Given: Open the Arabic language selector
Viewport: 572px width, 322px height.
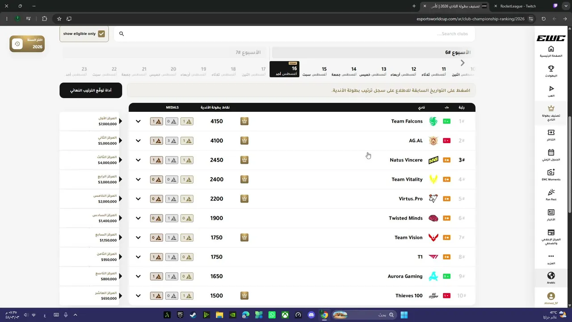Looking at the screenshot, I should (x=551, y=278).
